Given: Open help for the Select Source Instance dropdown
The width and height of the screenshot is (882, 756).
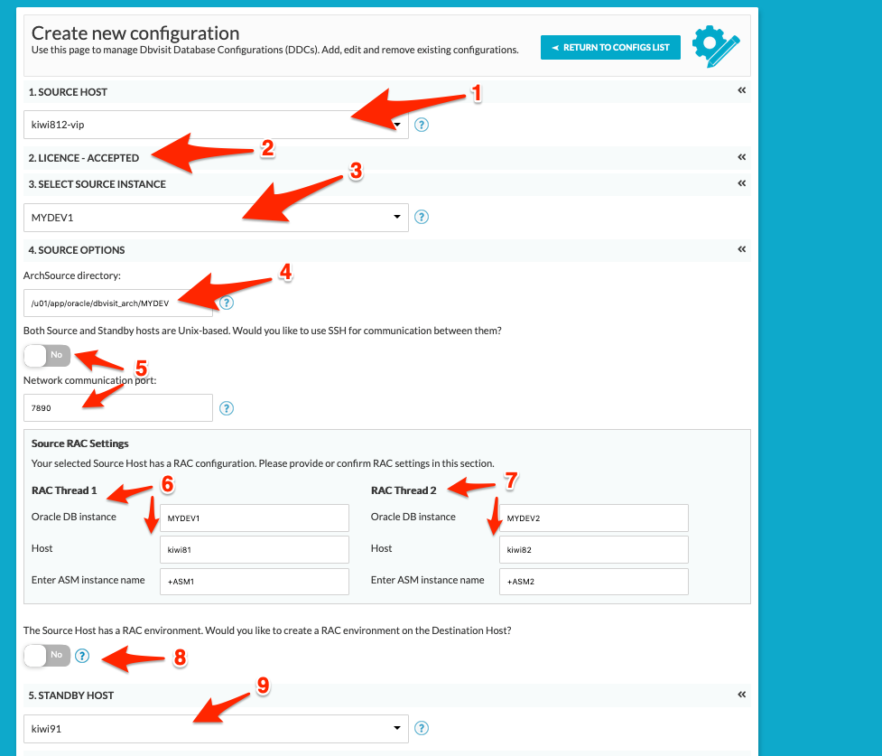Looking at the screenshot, I should point(422,217).
